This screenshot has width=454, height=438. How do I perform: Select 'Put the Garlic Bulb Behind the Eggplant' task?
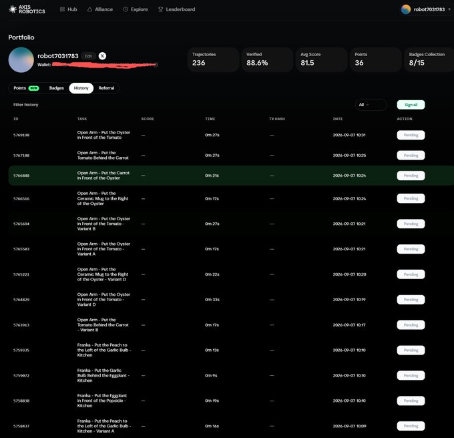click(103, 375)
